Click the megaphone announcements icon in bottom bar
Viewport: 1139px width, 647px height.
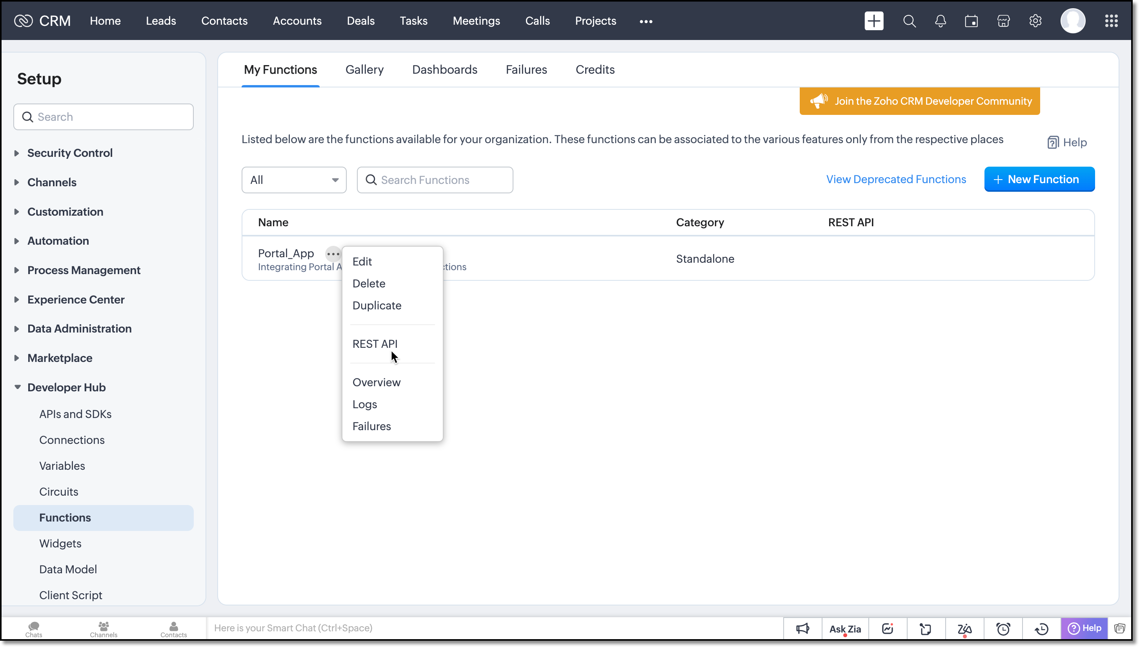(x=802, y=629)
